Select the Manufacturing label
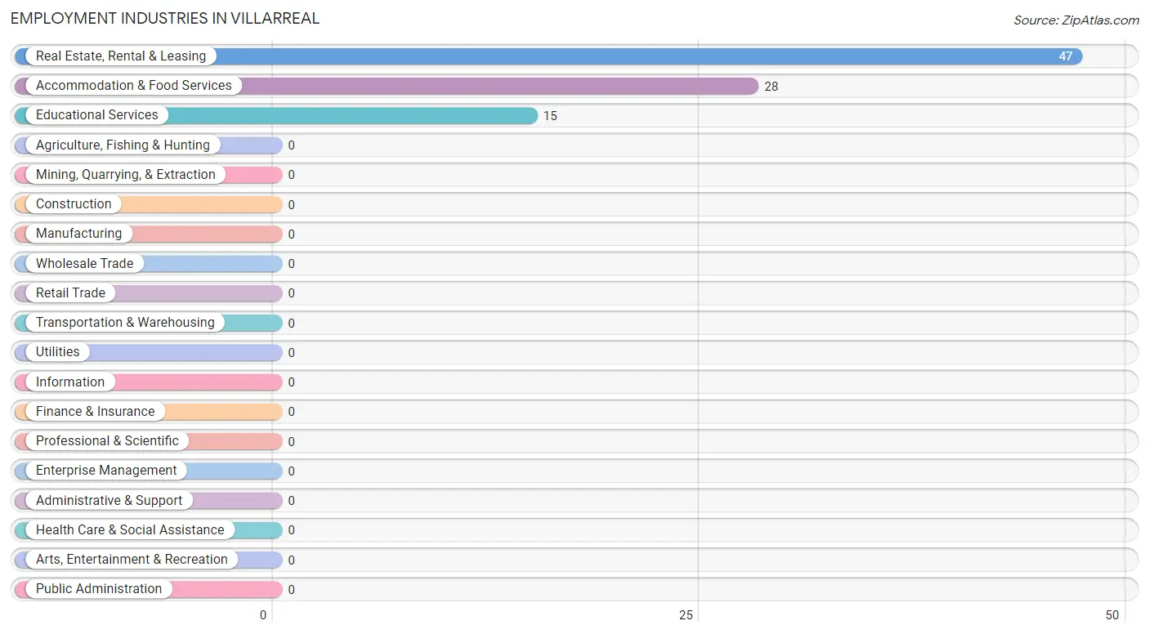This screenshot has width=1149, height=634. pos(78,234)
